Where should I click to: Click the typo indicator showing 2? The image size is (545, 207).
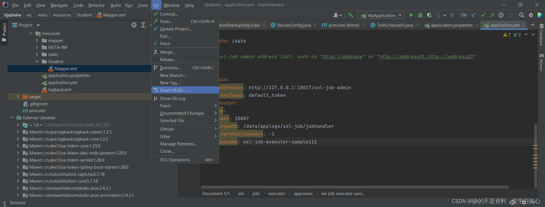click(x=517, y=35)
